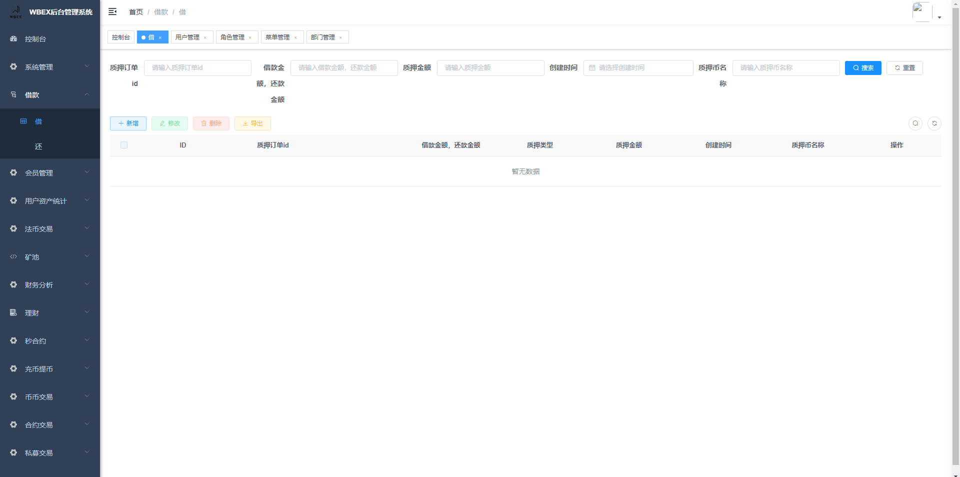Click the WBEX logo icon

point(15,12)
